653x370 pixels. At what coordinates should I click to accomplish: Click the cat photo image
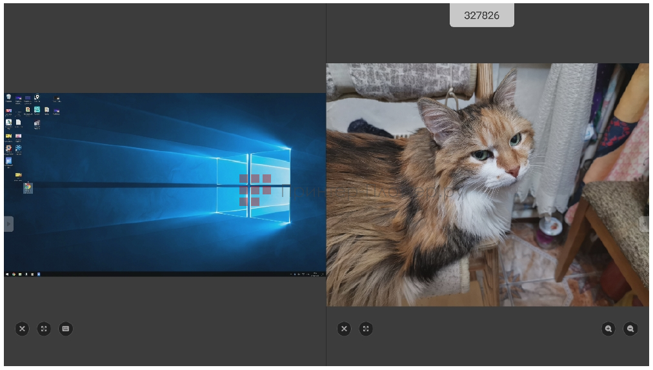[x=487, y=185]
